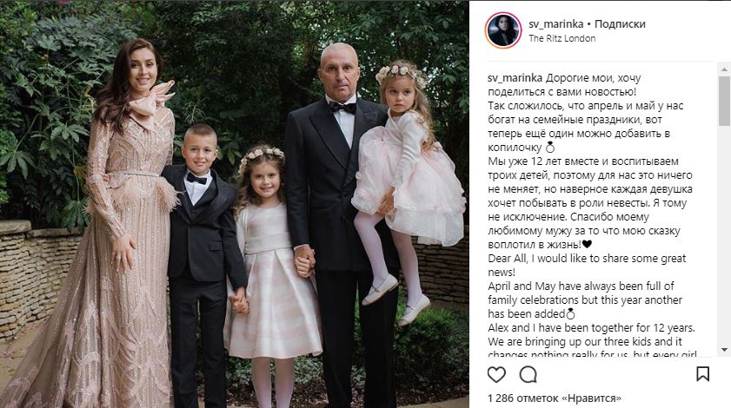The height and width of the screenshot is (408, 731).
Task: Click the family photo of the post
Action: (x=235, y=204)
